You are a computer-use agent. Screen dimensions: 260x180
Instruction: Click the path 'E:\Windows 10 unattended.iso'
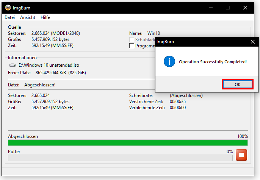pos(49,65)
